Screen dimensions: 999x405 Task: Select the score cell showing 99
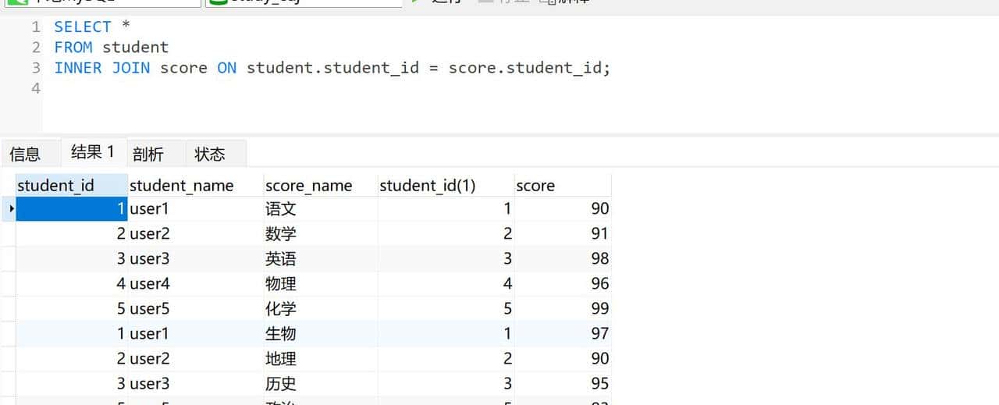(599, 308)
